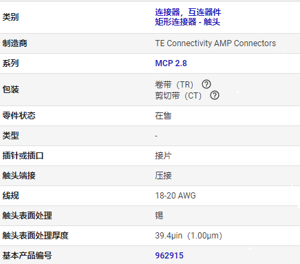
Task: Click the 类别 row label
Action: (x=10, y=17)
